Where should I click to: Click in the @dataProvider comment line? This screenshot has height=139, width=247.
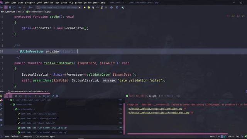(x=123, y=51)
